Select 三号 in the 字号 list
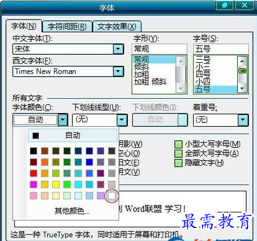The width and height of the screenshot is (257, 241). click(x=215, y=60)
